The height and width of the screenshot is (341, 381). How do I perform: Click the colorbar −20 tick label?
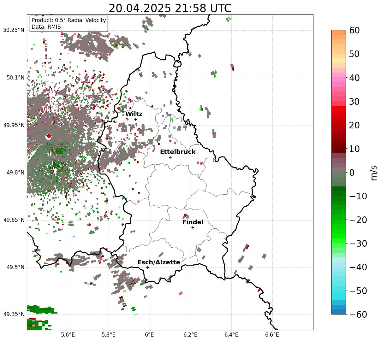pyautogui.click(x=358, y=220)
